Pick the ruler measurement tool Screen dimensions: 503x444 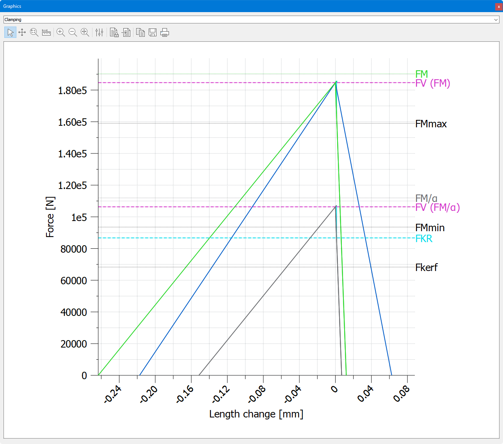[46, 32]
